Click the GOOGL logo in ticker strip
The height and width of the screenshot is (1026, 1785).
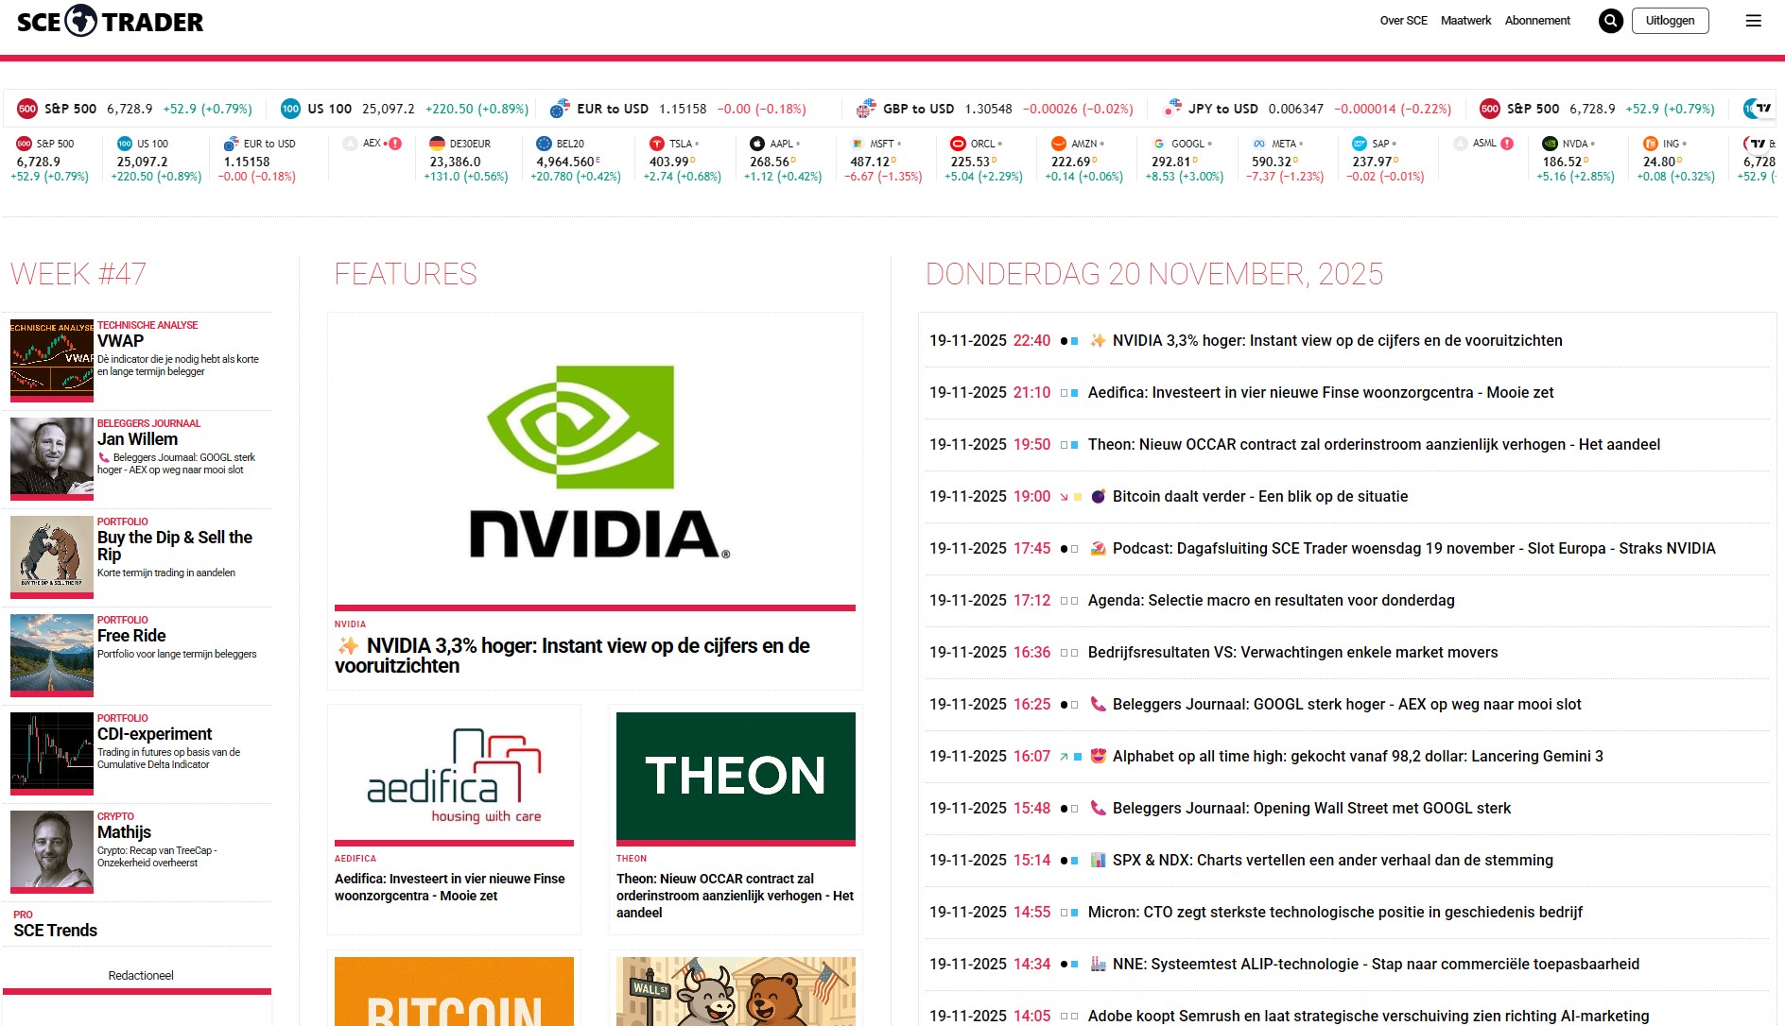pos(1158,144)
